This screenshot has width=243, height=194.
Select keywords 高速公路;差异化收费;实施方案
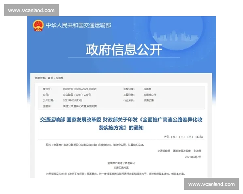[x=80, y=106]
